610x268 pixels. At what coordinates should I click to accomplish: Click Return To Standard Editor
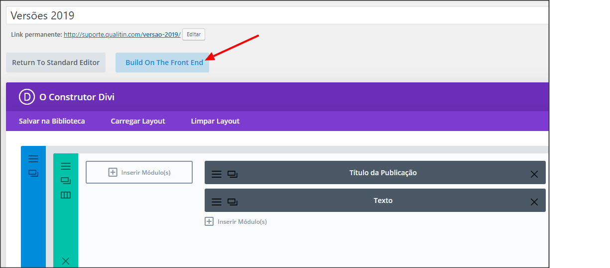tap(56, 63)
